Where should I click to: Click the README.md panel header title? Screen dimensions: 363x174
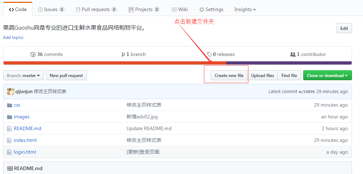pyautogui.click(x=28, y=168)
